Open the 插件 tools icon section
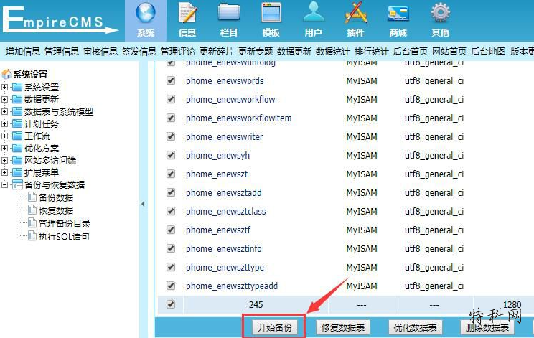This screenshot has height=338, width=534. [355, 20]
